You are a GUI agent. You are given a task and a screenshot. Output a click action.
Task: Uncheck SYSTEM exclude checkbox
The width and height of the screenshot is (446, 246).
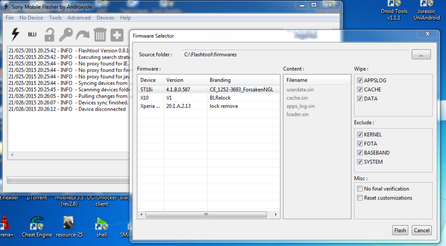point(360,162)
